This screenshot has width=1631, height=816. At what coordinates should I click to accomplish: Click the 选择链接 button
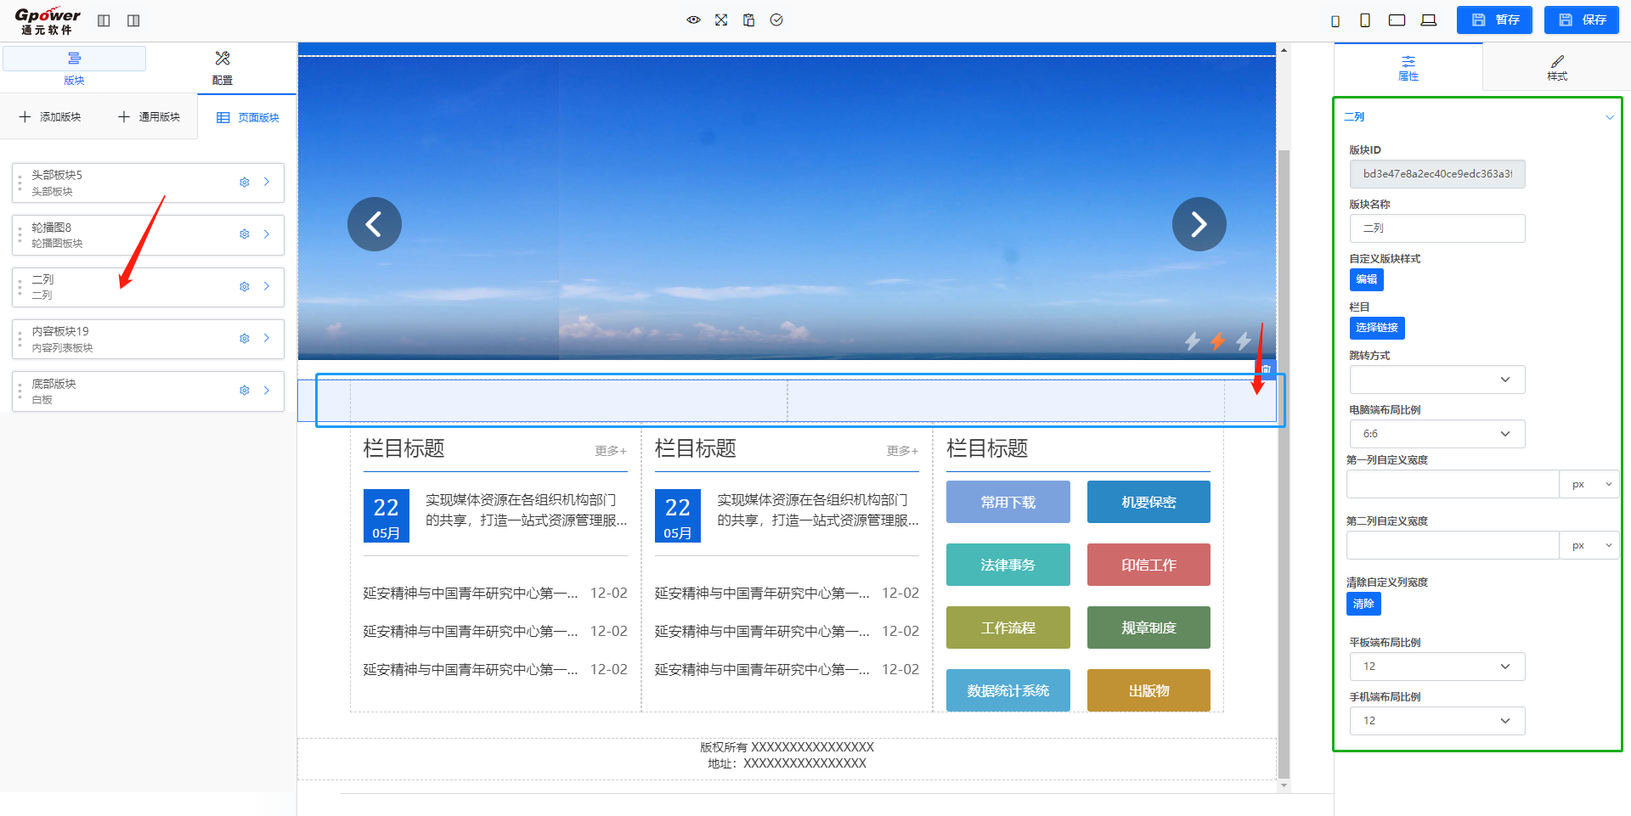click(1376, 328)
